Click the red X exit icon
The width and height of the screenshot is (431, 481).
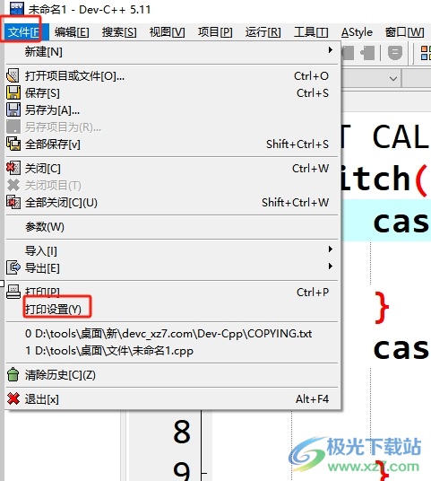[13, 398]
